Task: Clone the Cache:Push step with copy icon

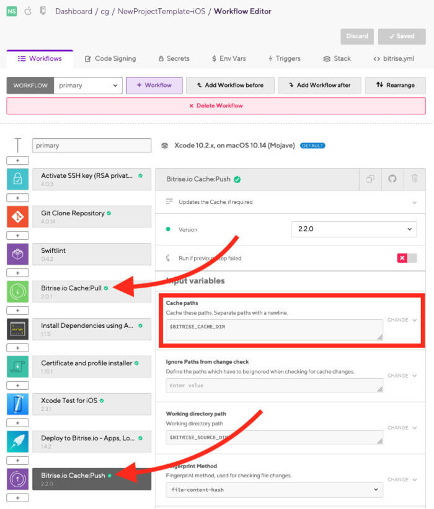Action: tap(370, 179)
